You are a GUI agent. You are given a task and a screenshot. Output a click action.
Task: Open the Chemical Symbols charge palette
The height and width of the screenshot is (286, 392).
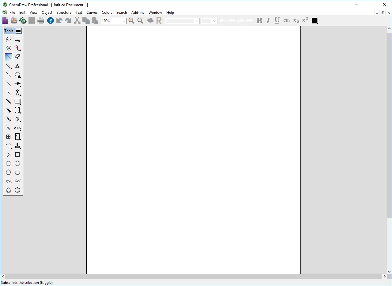click(17, 119)
